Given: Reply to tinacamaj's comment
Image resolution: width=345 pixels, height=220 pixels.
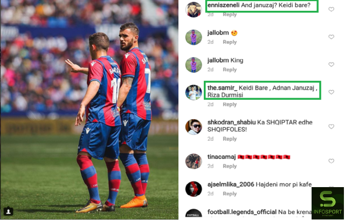Looking at the screenshot, I should point(230,166).
